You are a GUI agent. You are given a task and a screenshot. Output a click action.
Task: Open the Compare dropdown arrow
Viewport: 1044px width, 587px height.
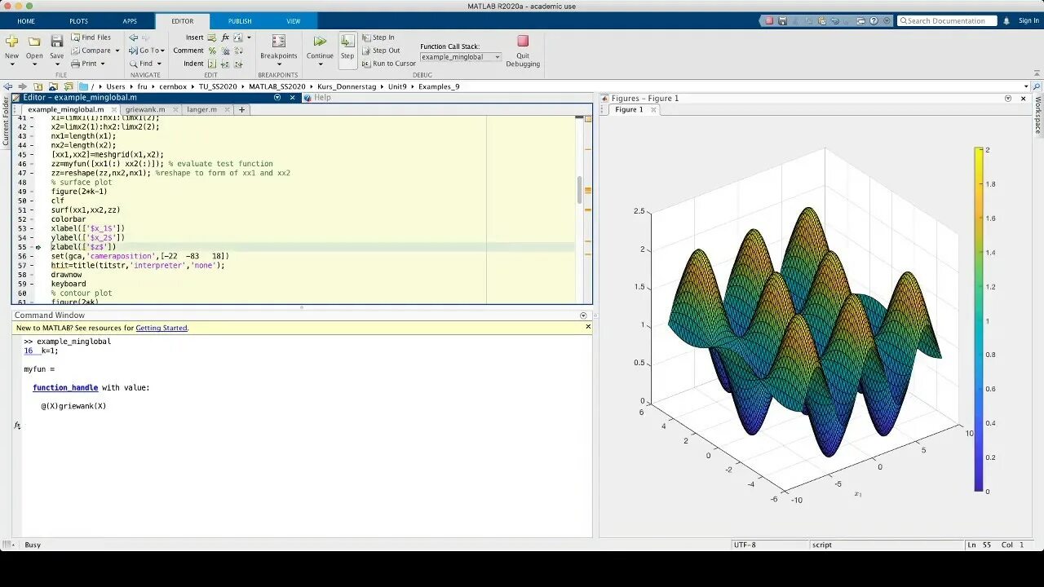coord(117,51)
